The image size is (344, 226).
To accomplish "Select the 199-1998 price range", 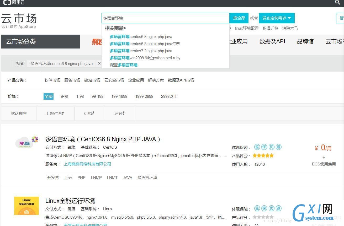I will [119, 96].
